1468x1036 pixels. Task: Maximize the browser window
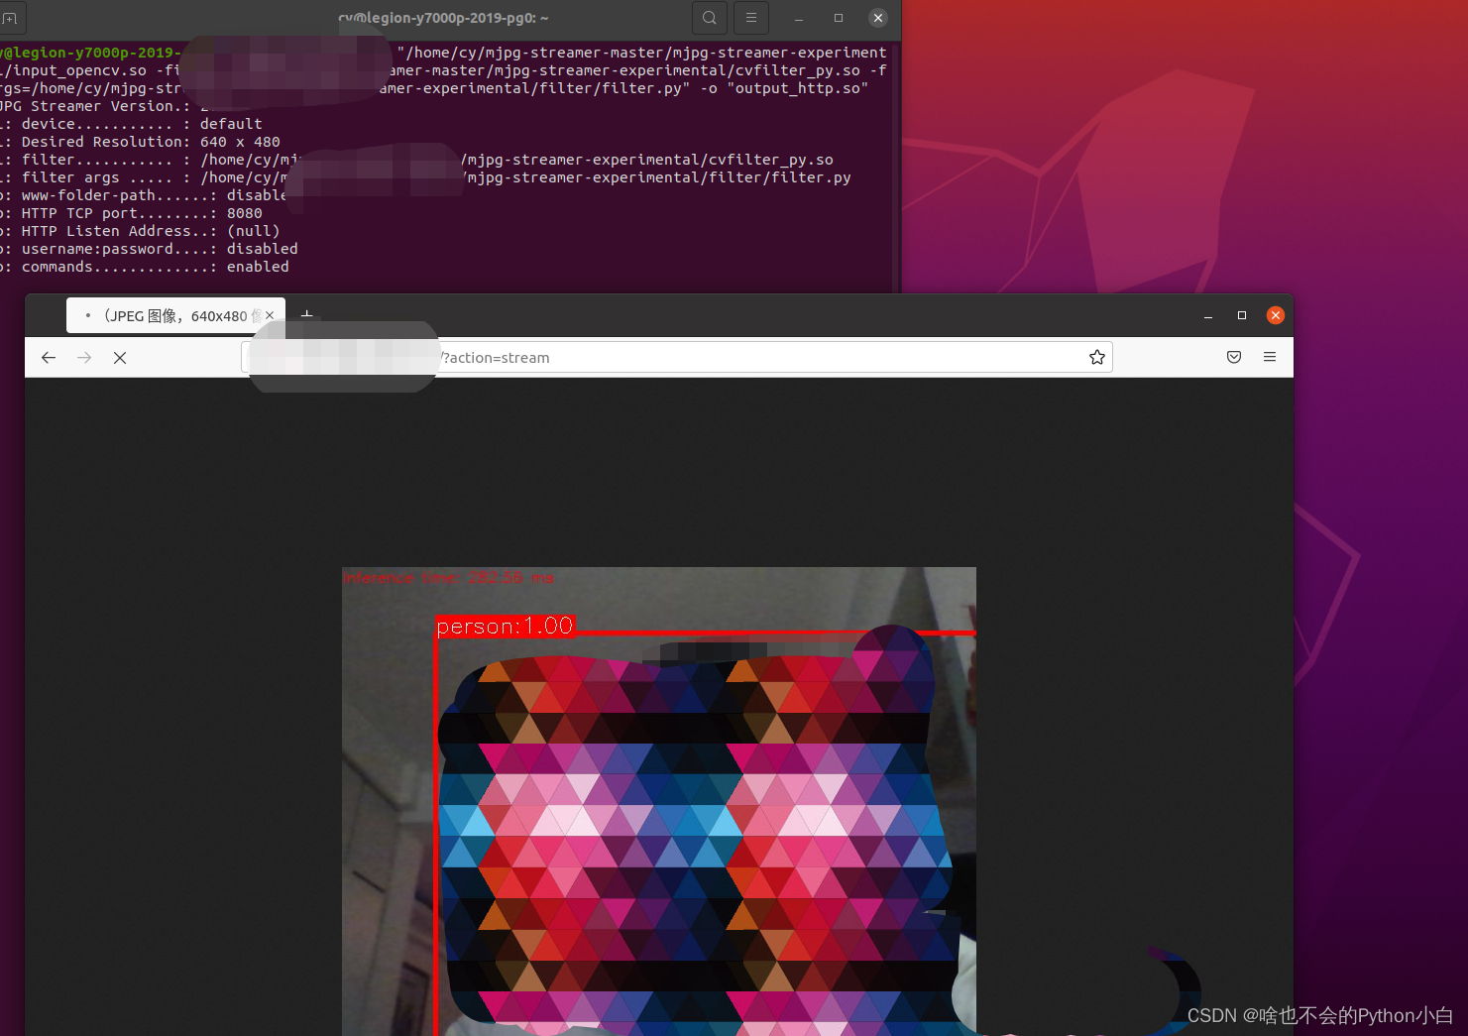[x=1242, y=315]
